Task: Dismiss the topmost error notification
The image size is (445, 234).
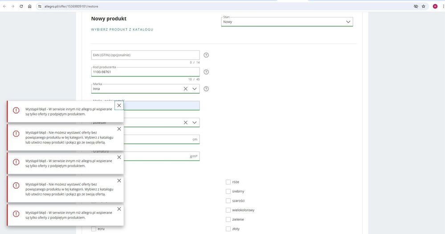Action: [x=119, y=106]
